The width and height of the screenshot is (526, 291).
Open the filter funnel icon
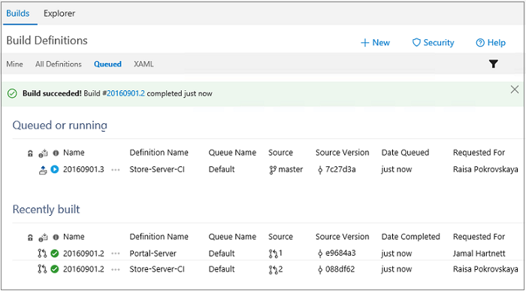(x=493, y=64)
